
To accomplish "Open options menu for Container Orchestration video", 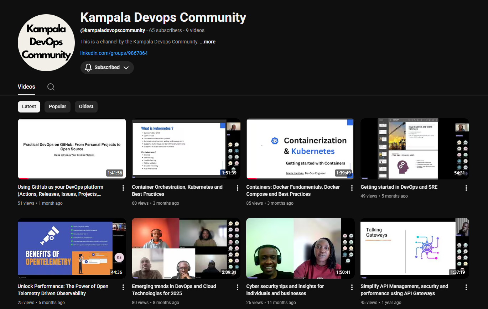I will pos(237,188).
